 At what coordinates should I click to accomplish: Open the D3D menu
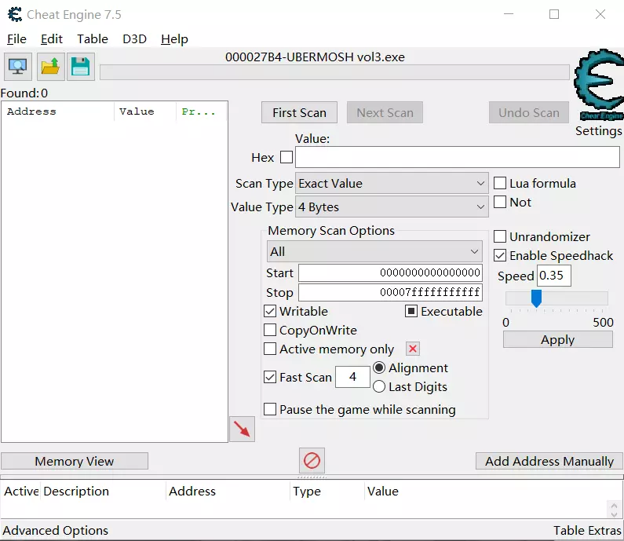pos(134,39)
